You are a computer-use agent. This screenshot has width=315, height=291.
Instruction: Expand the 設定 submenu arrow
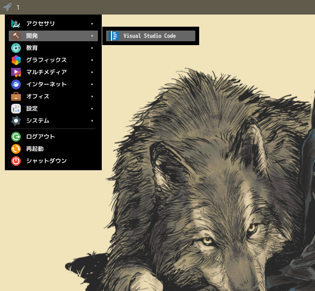tap(92, 109)
